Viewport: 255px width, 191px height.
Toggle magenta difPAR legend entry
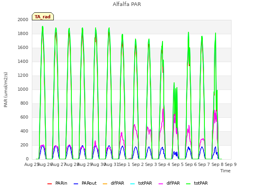click(x=169, y=183)
